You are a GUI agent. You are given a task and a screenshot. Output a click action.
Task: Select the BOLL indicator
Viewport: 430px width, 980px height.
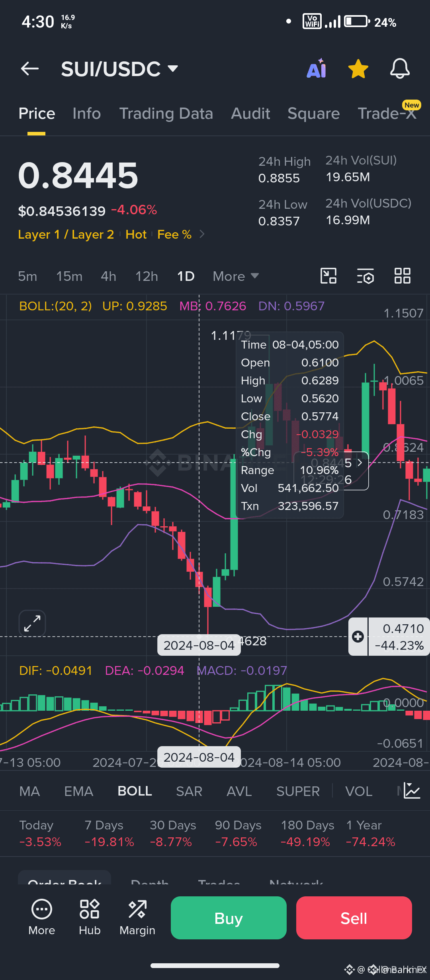(x=135, y=791)
